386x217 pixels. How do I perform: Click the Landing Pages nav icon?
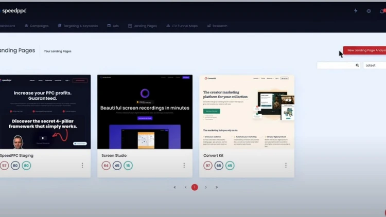coord(130,26)
